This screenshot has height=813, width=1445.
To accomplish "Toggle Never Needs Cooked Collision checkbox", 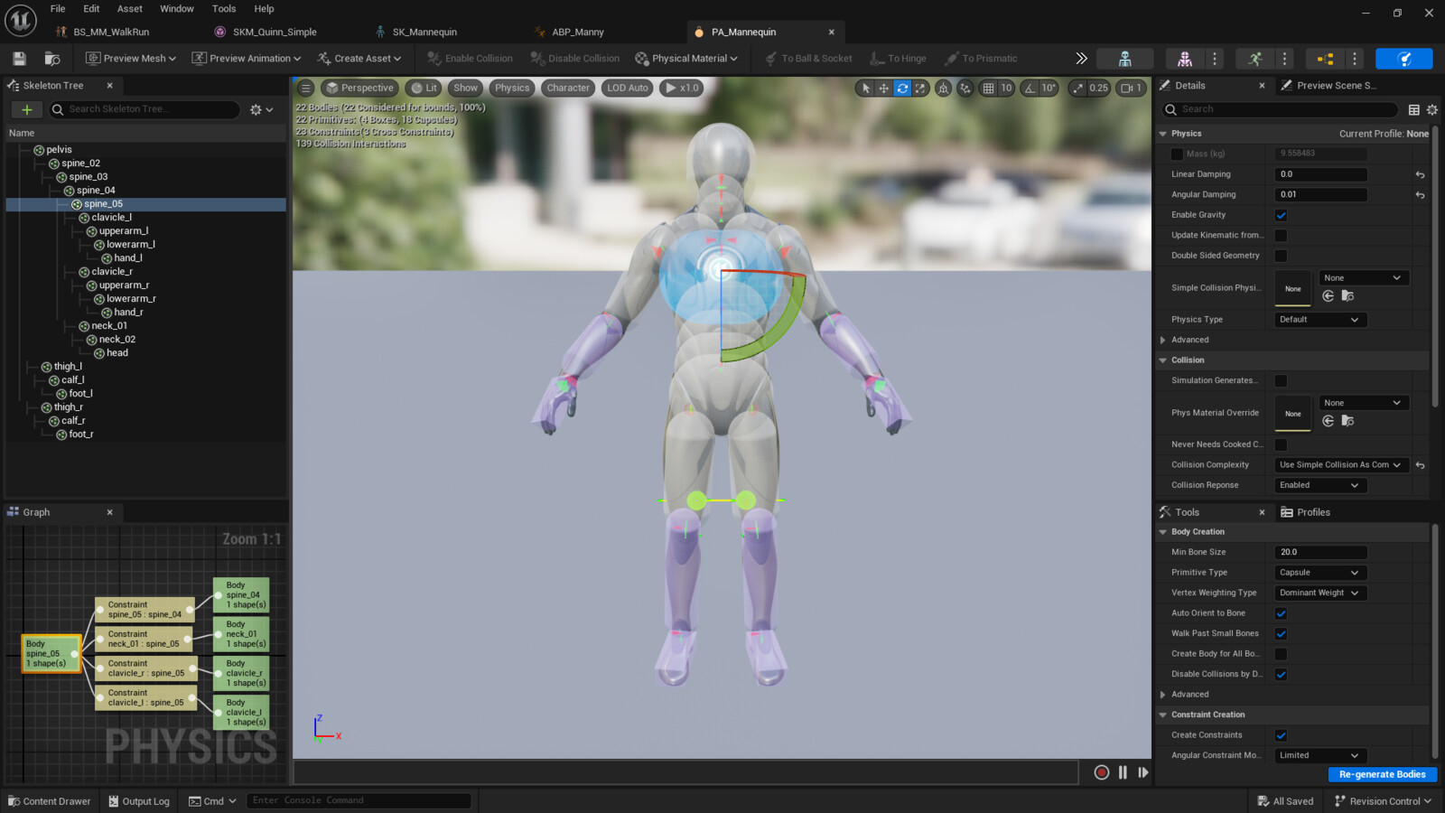I will 1281,444.
